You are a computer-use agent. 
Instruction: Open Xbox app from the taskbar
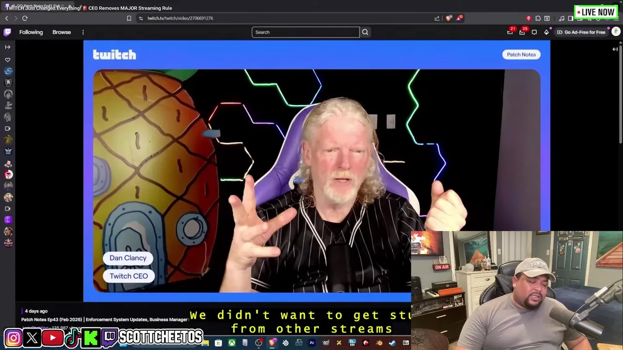coord(232,343)
